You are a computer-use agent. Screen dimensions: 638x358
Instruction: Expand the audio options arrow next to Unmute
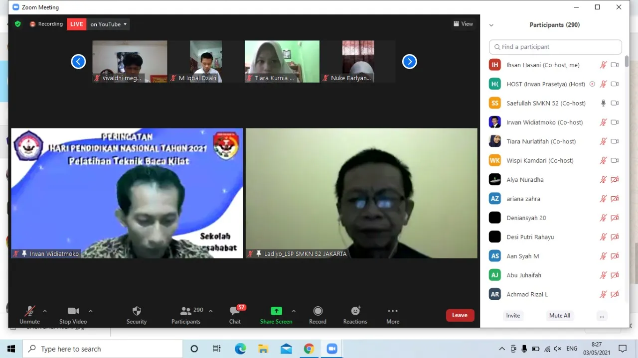click(x=45, y=311)
